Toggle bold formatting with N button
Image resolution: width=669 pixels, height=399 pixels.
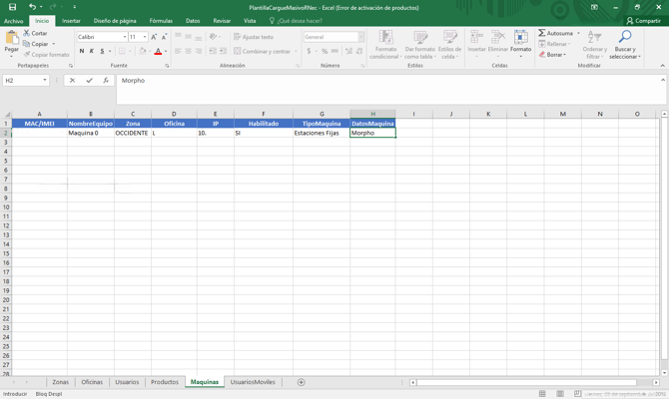point(82,51)
